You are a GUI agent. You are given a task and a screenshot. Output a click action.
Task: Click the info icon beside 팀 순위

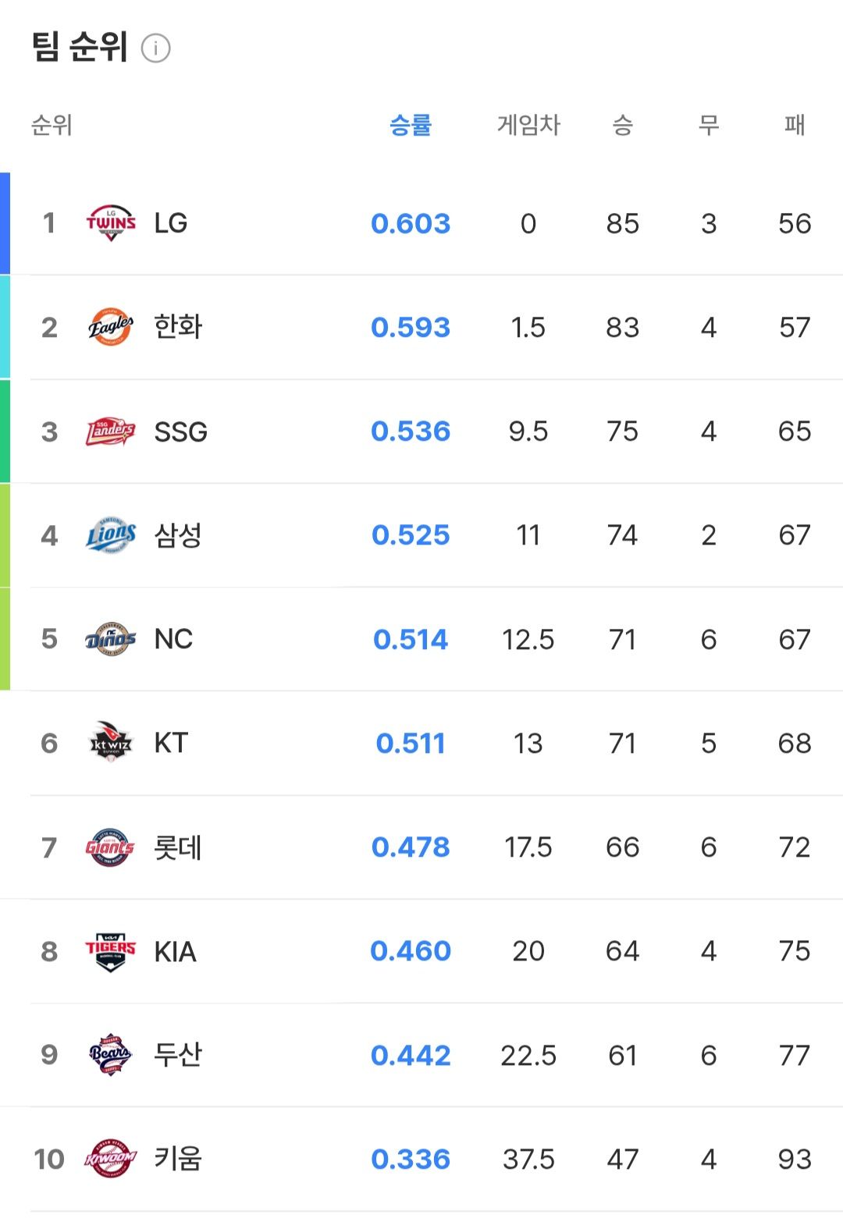(155, 48)
